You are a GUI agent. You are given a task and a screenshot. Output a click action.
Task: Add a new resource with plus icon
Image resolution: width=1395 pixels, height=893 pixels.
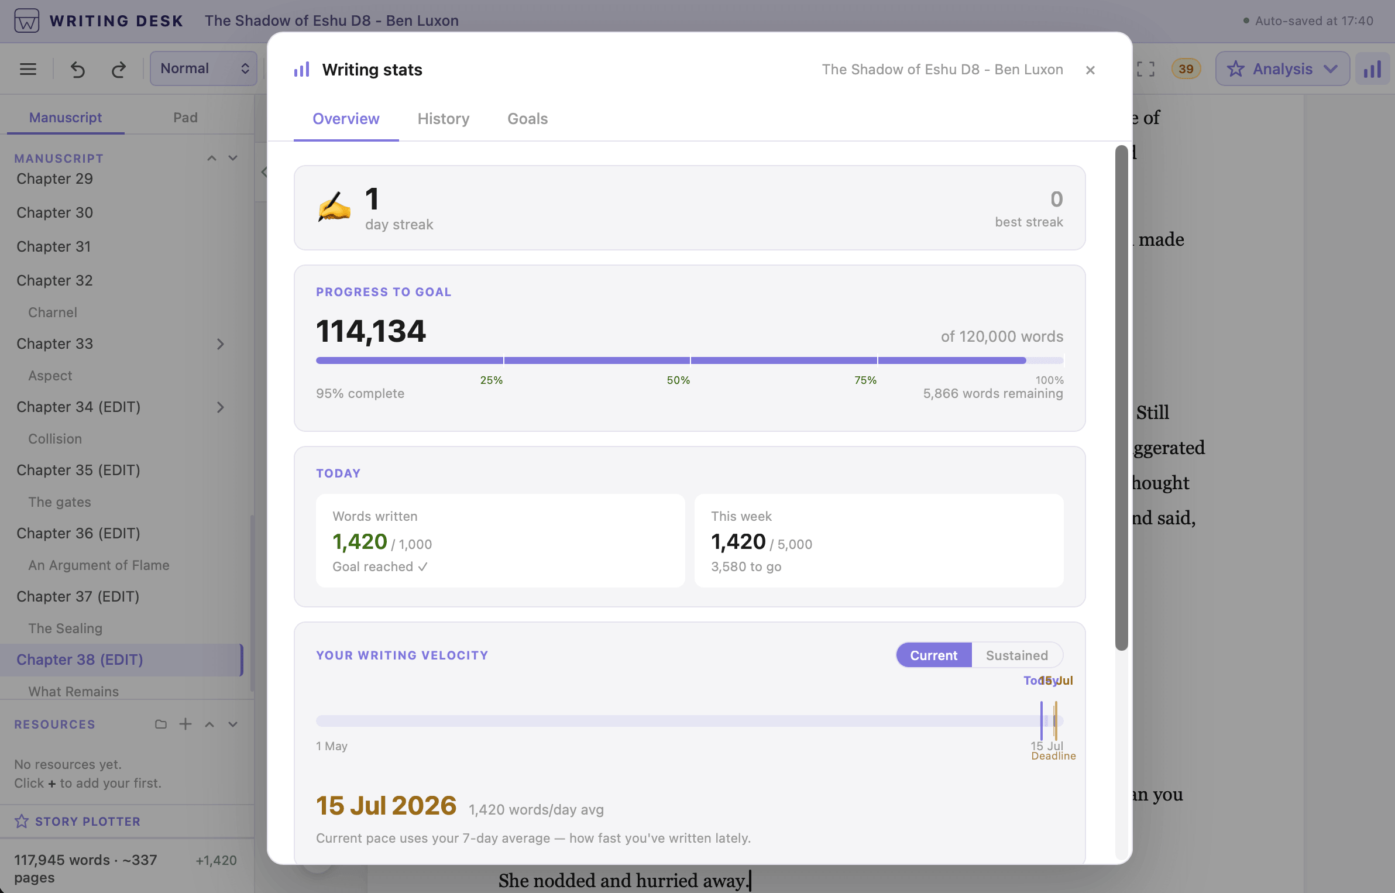[x=185, y=724]
